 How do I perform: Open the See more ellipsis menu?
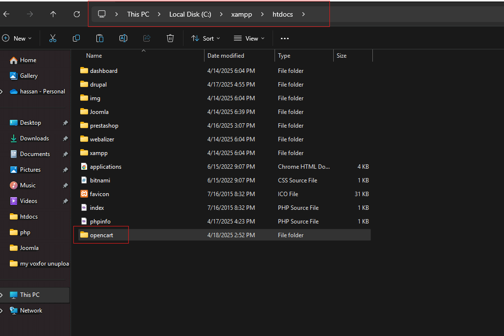285,38
